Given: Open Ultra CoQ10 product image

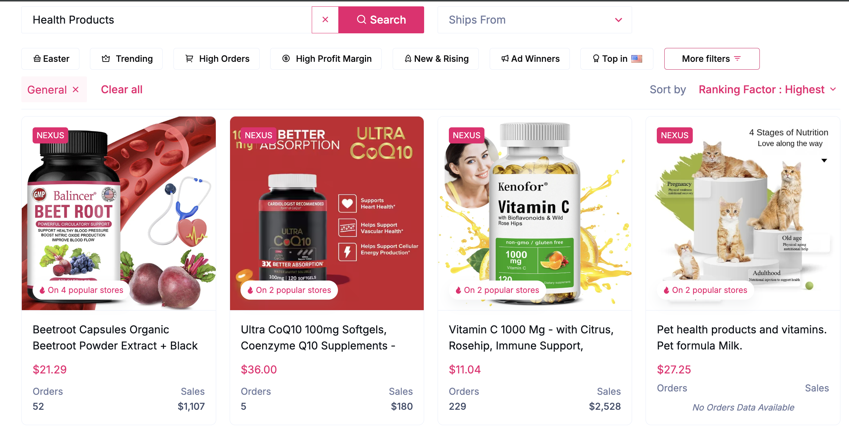Looking at the screenshot, I should point(327,213).
